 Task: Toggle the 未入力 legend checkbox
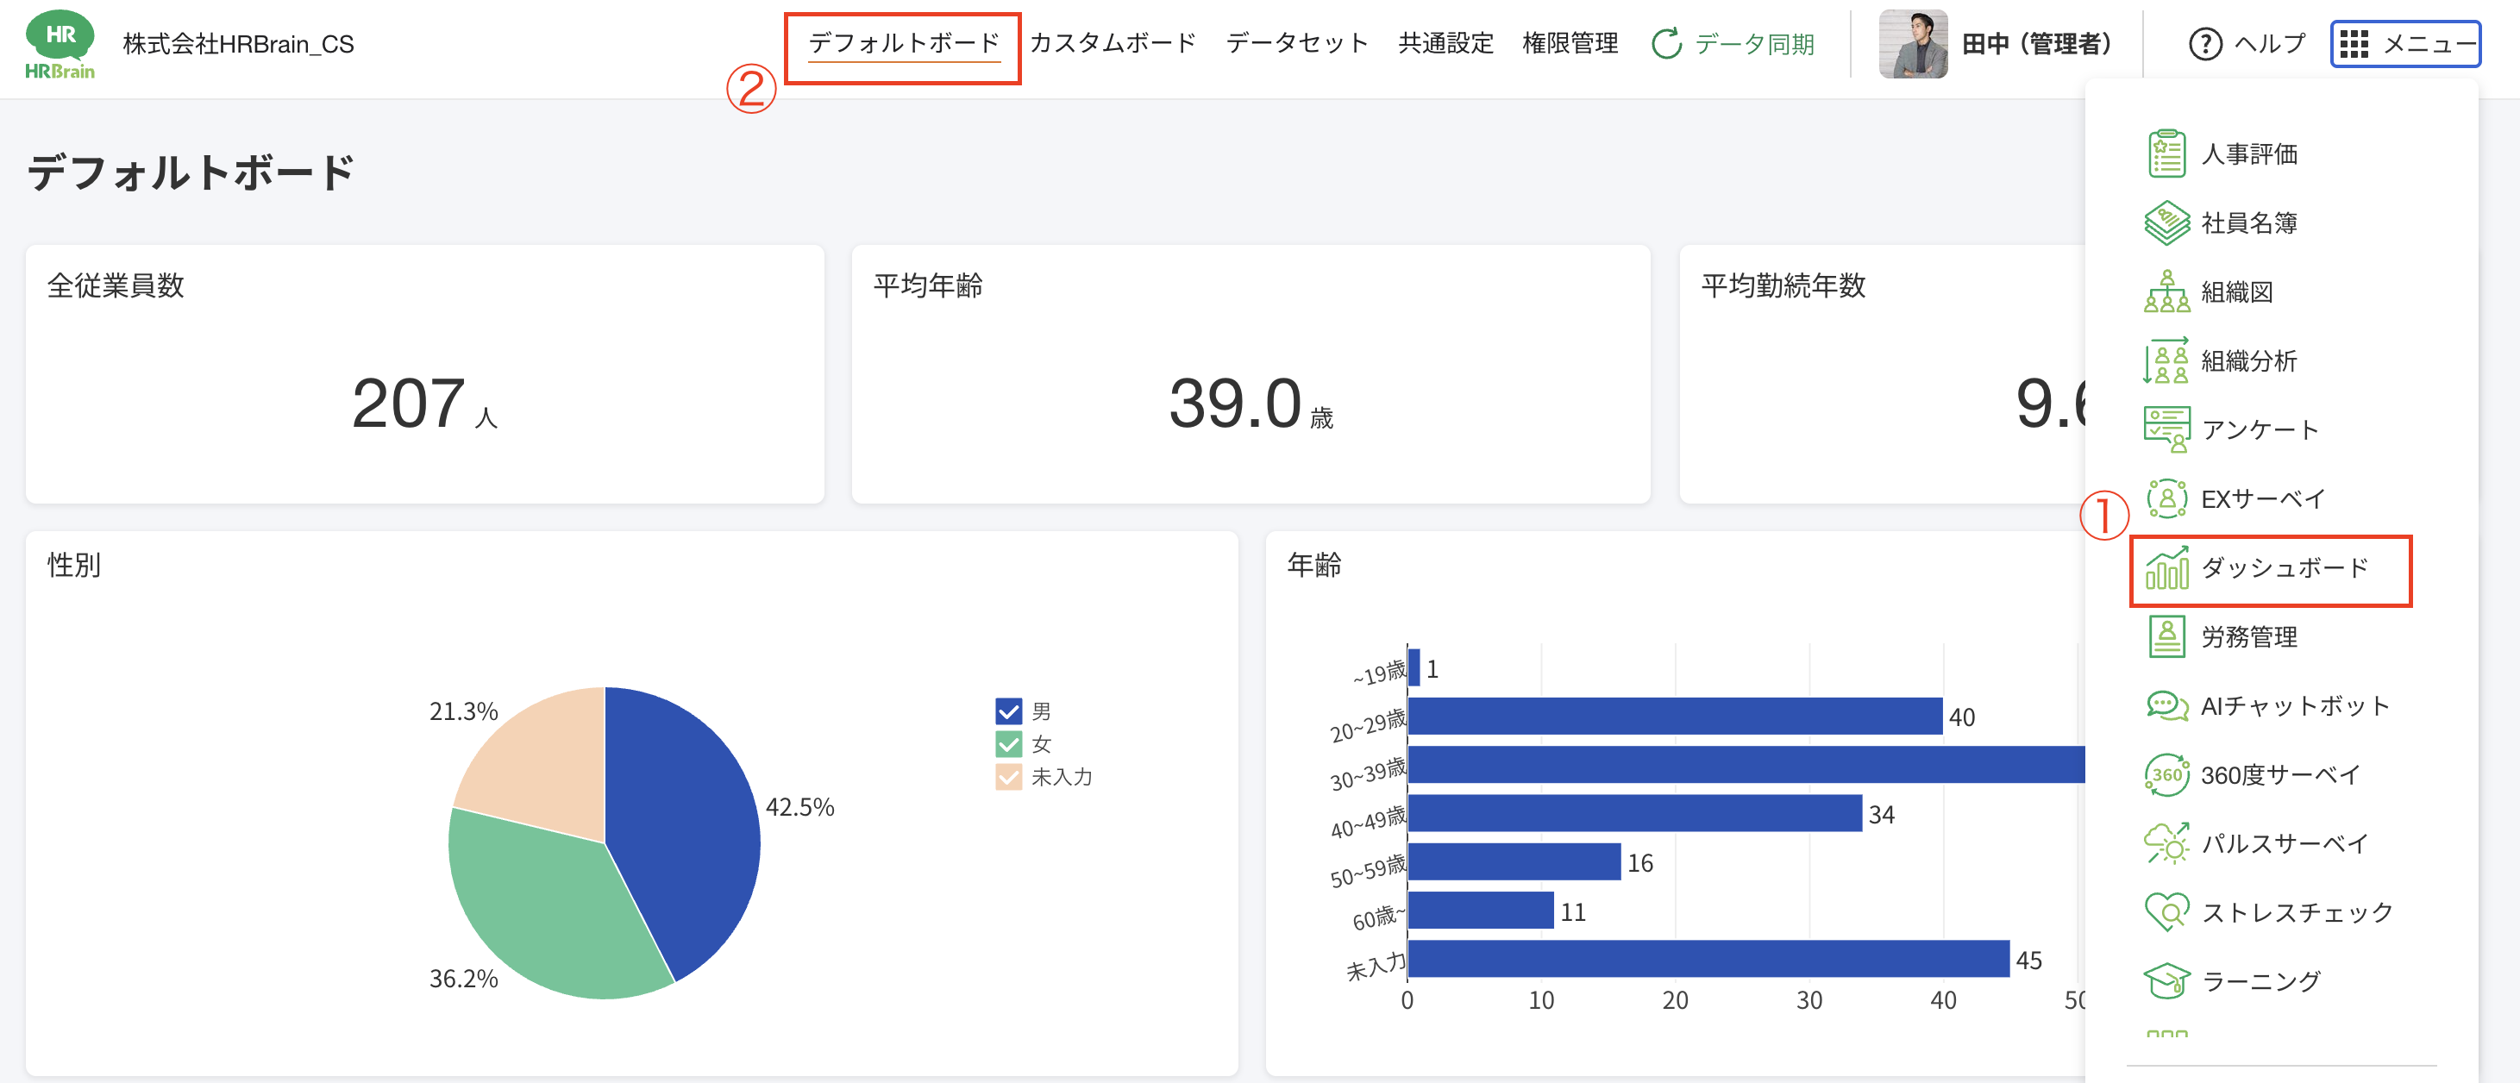tap(1006, 778)
